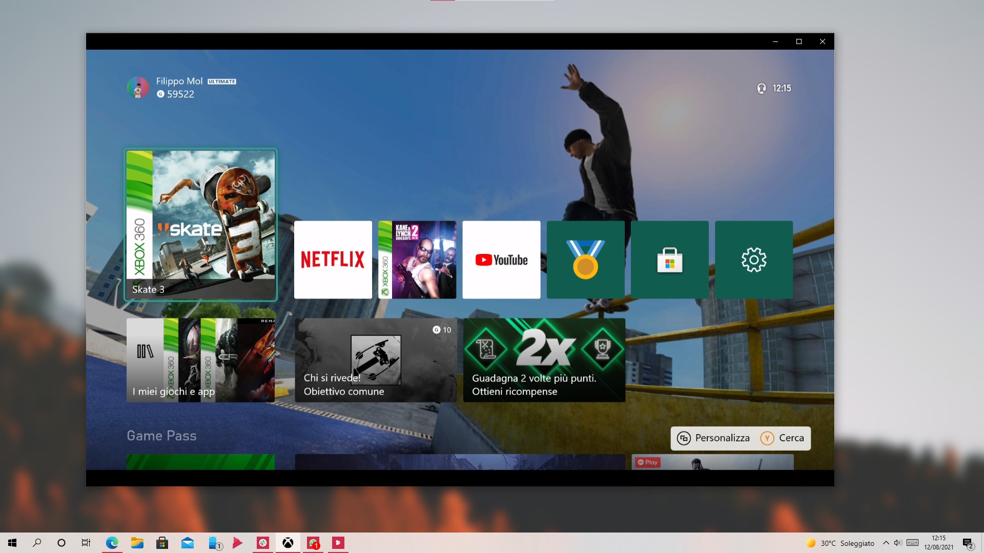The height and width of the screenshot is (553, 984).
Task: Open the Settings gear tile
Action: pos(754,260)
